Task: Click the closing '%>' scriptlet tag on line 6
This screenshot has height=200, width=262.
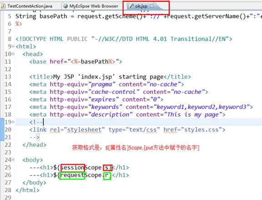Action: tap(19, 24)
